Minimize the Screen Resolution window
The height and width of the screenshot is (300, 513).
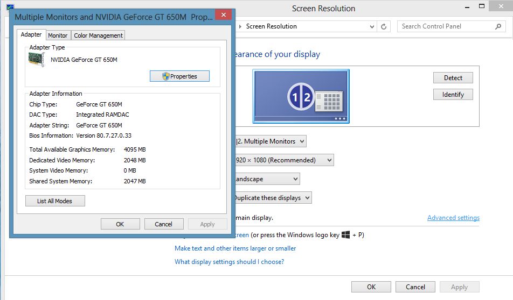tap(467, 7)
